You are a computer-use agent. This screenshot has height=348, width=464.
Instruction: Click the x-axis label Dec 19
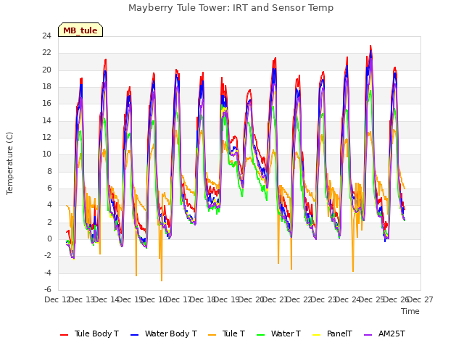point(227,299)
